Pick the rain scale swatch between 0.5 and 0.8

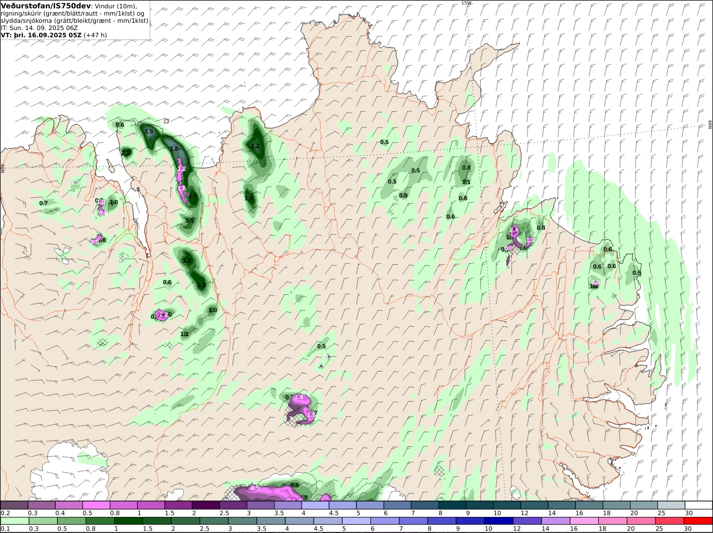(x=71, y=521)
